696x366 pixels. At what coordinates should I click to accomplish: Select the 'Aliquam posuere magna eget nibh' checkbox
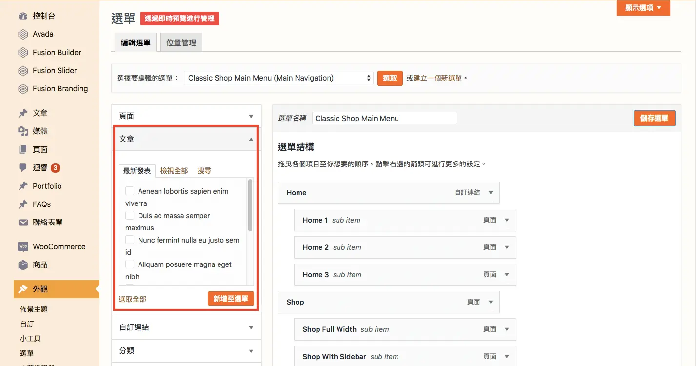130,264
